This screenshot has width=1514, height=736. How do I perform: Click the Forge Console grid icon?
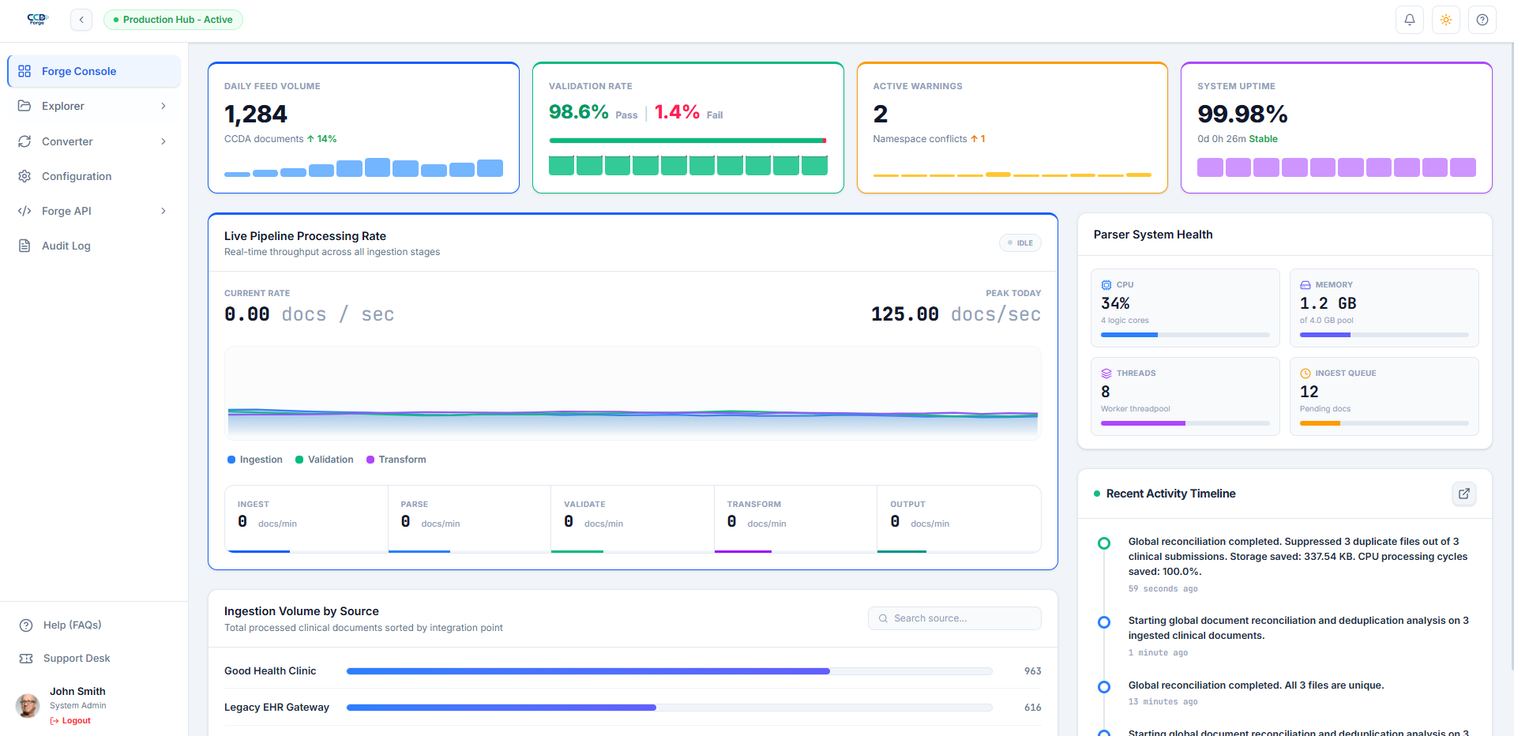tap(24, 71)
